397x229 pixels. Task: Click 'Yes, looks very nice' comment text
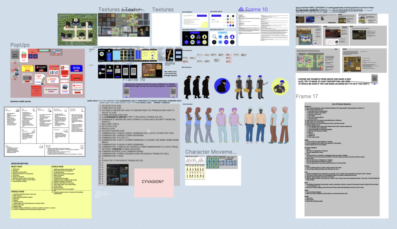(x=171, y=74)
